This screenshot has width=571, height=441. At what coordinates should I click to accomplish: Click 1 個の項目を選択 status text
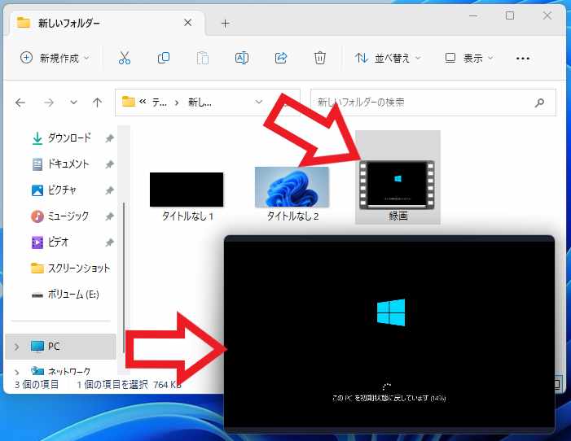112,384
